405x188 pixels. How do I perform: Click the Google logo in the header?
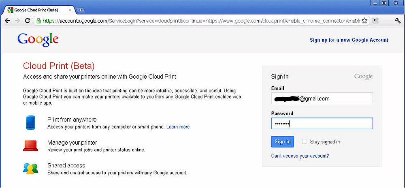(x=38, y=40)
